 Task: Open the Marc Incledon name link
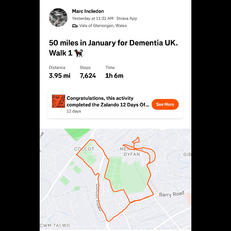pyautogui.click(x=88, y=11)
